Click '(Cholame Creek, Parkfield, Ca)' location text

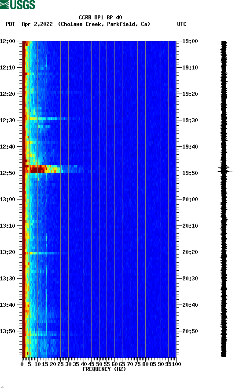click(x=104, y=24)
